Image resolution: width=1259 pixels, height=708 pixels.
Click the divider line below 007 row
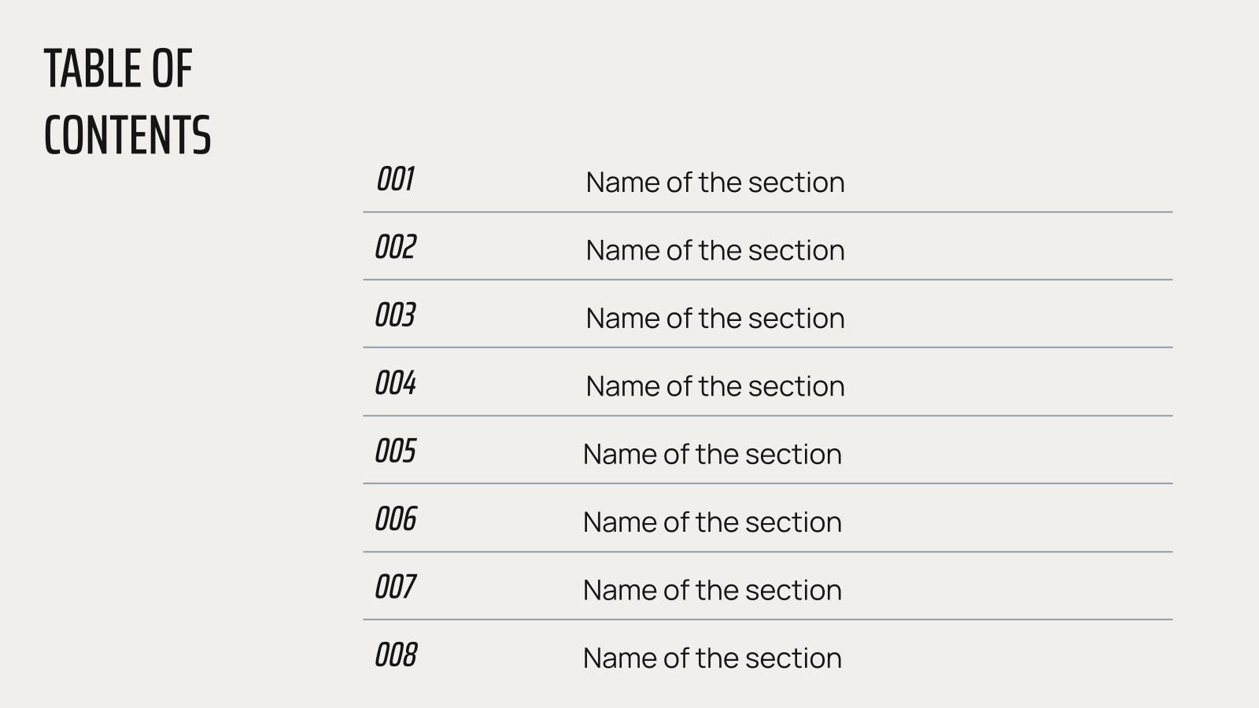pos(767,620)
